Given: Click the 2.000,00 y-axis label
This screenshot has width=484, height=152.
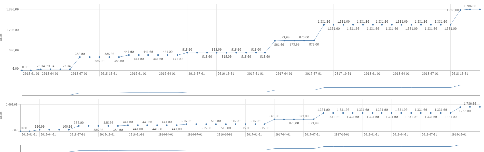Looking at the screenshot, I should click(x=12, y=104).
